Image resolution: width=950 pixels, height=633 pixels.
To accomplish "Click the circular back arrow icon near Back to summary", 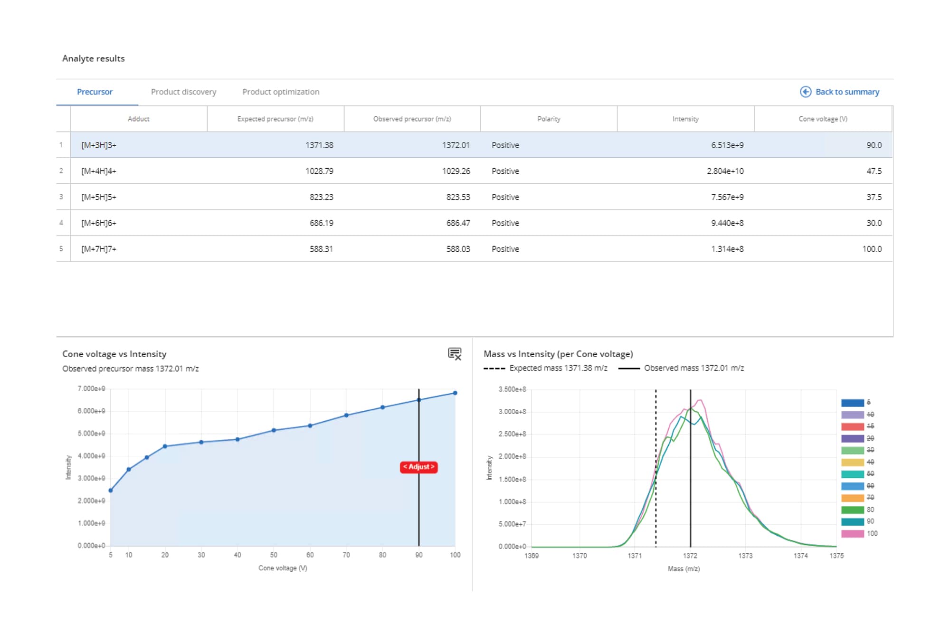I will coord(805,92).
